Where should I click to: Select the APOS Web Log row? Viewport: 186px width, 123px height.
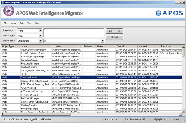pos(91,88)
